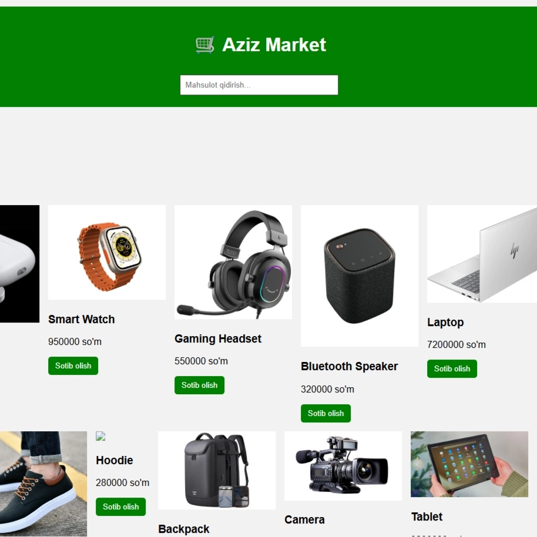Image resolution: width=537 pixels, height=537 pixels.
Task: Purchase the Laptop via Sotib olish
Action: [x=452, y=369]
